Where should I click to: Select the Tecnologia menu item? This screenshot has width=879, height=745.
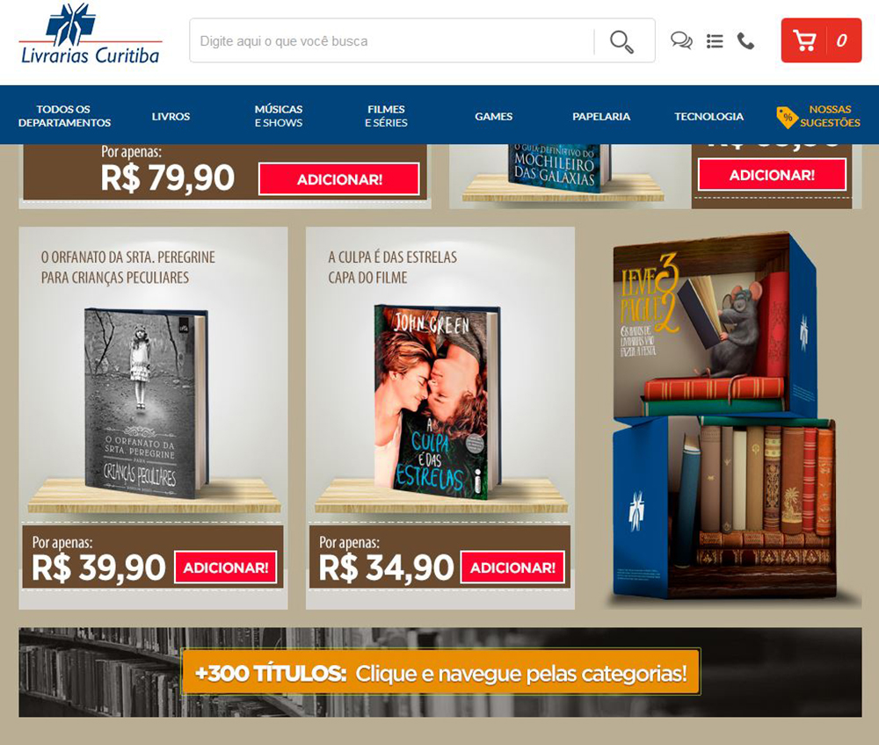pos(709,117)
